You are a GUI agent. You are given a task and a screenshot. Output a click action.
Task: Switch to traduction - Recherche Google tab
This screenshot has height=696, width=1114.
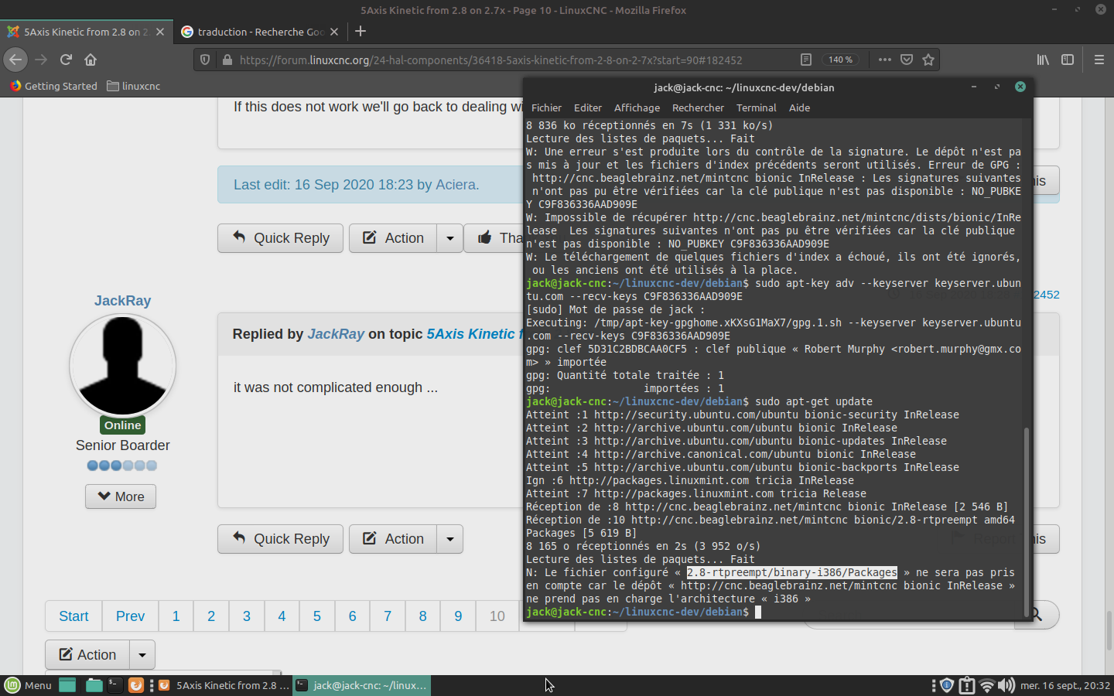coord(260,32)
